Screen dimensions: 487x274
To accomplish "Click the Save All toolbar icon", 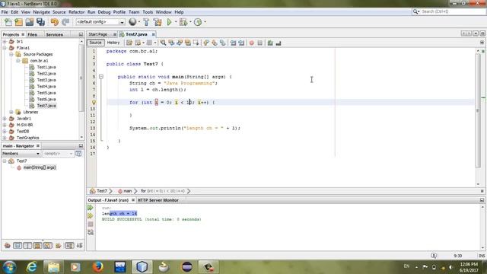I will (x=40, y=22).
